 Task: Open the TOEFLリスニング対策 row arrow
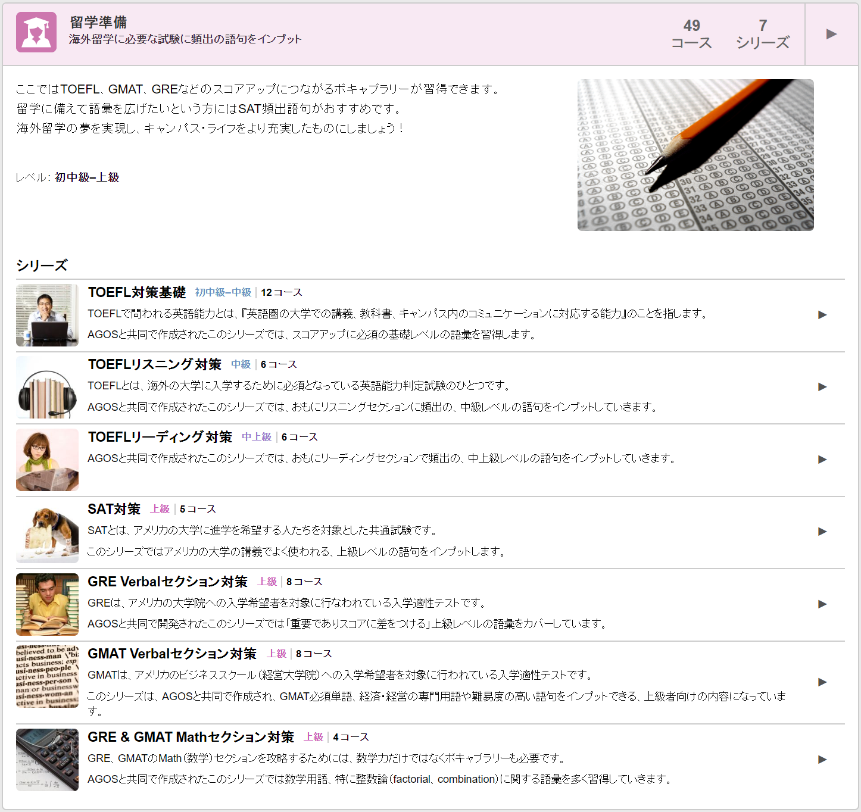[822, 387]
